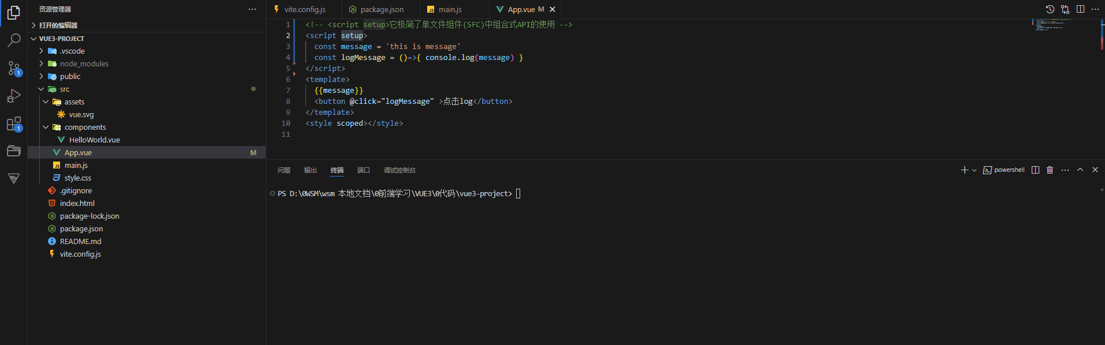
Task: Open new terminal launch profile dropdown
Action: click(x=975, y=170)
